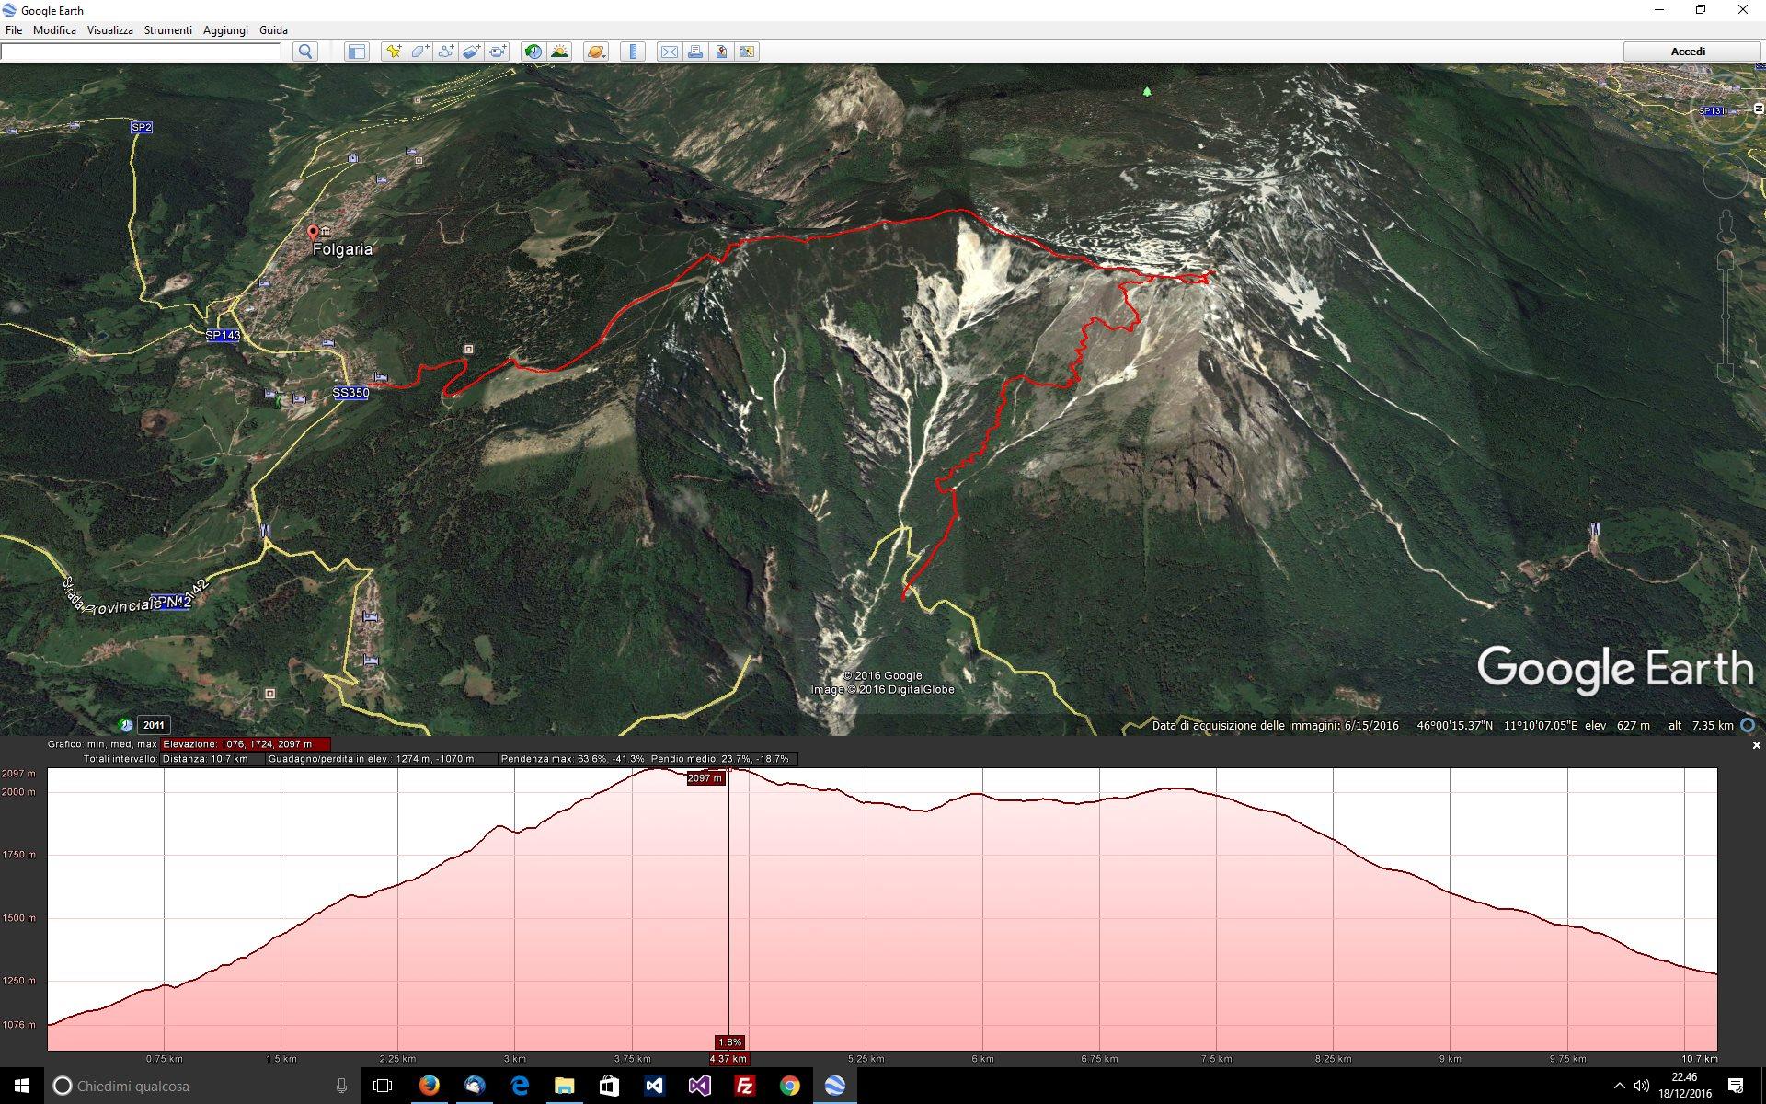Click square placemark near red track start
1766x1104 pixels.
click(x=469, y=349)
